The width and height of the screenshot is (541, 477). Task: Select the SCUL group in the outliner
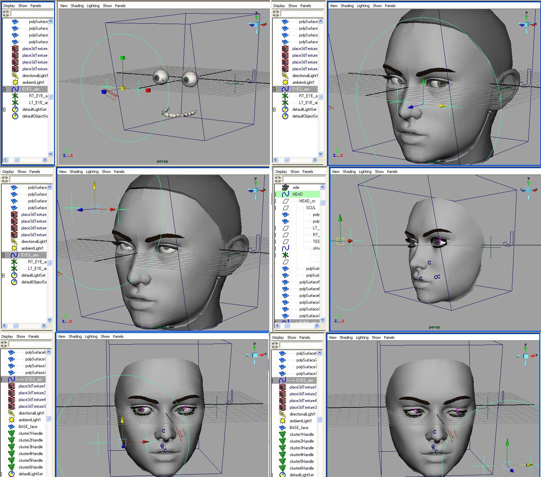311,208
